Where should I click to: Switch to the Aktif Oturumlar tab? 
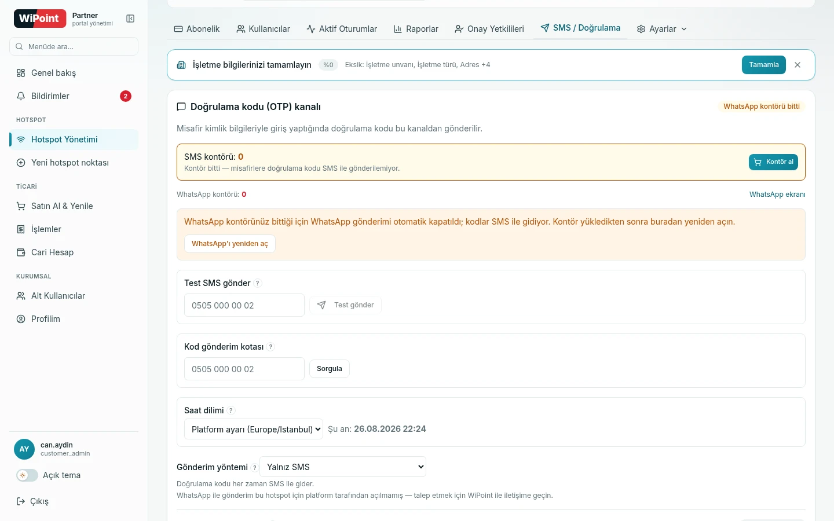(x=342, y=29)
